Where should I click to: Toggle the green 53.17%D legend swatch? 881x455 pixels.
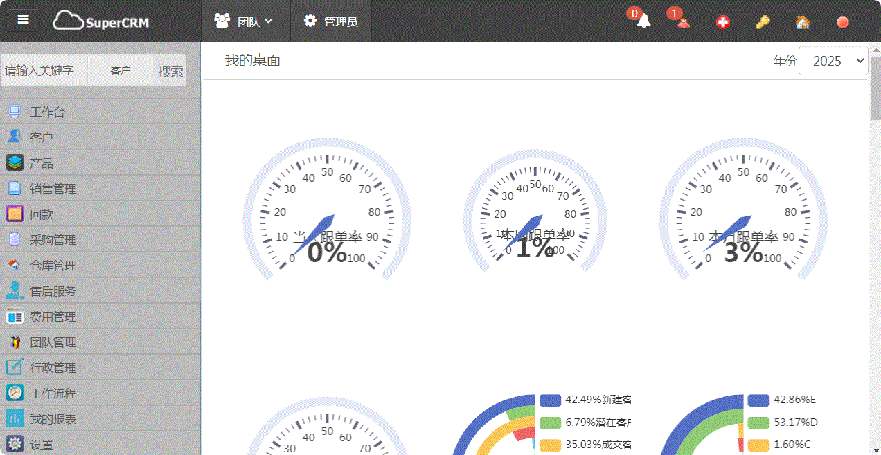tap(758, 423)
